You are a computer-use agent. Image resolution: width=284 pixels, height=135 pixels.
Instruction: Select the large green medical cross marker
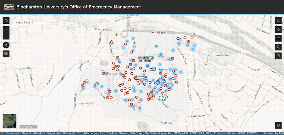tap(161, 98)
